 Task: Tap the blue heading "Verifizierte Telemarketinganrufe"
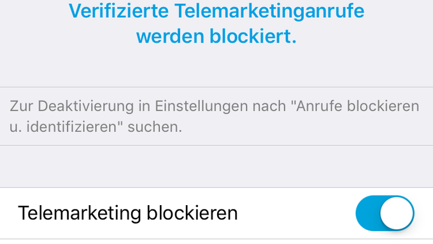(216, 11)
